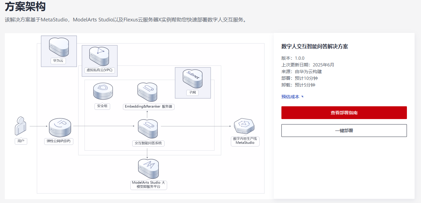Click the 弹性公网IP(EIP) icon
The image size is (421, 203).
(60, 128)
